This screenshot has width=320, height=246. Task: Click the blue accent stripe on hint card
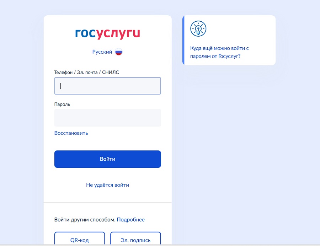[183, 40]
